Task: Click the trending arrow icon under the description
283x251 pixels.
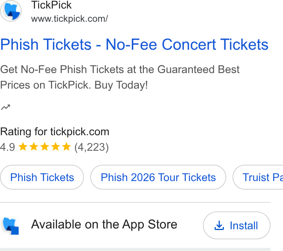Action: click(x=5, y=107)
